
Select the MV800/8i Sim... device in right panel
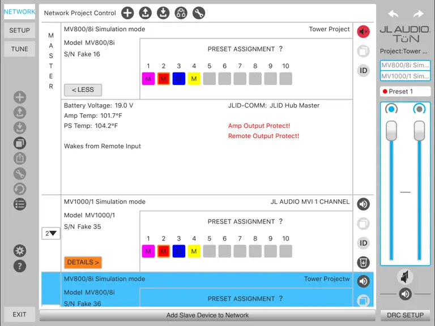(405, 65)
